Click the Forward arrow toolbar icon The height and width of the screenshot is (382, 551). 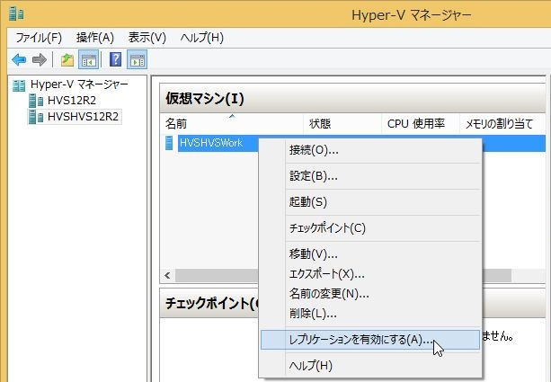coord(39,59)
